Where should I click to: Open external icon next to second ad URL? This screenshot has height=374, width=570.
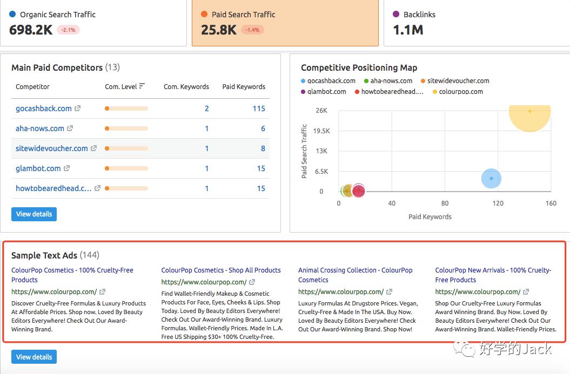(252, 282)
